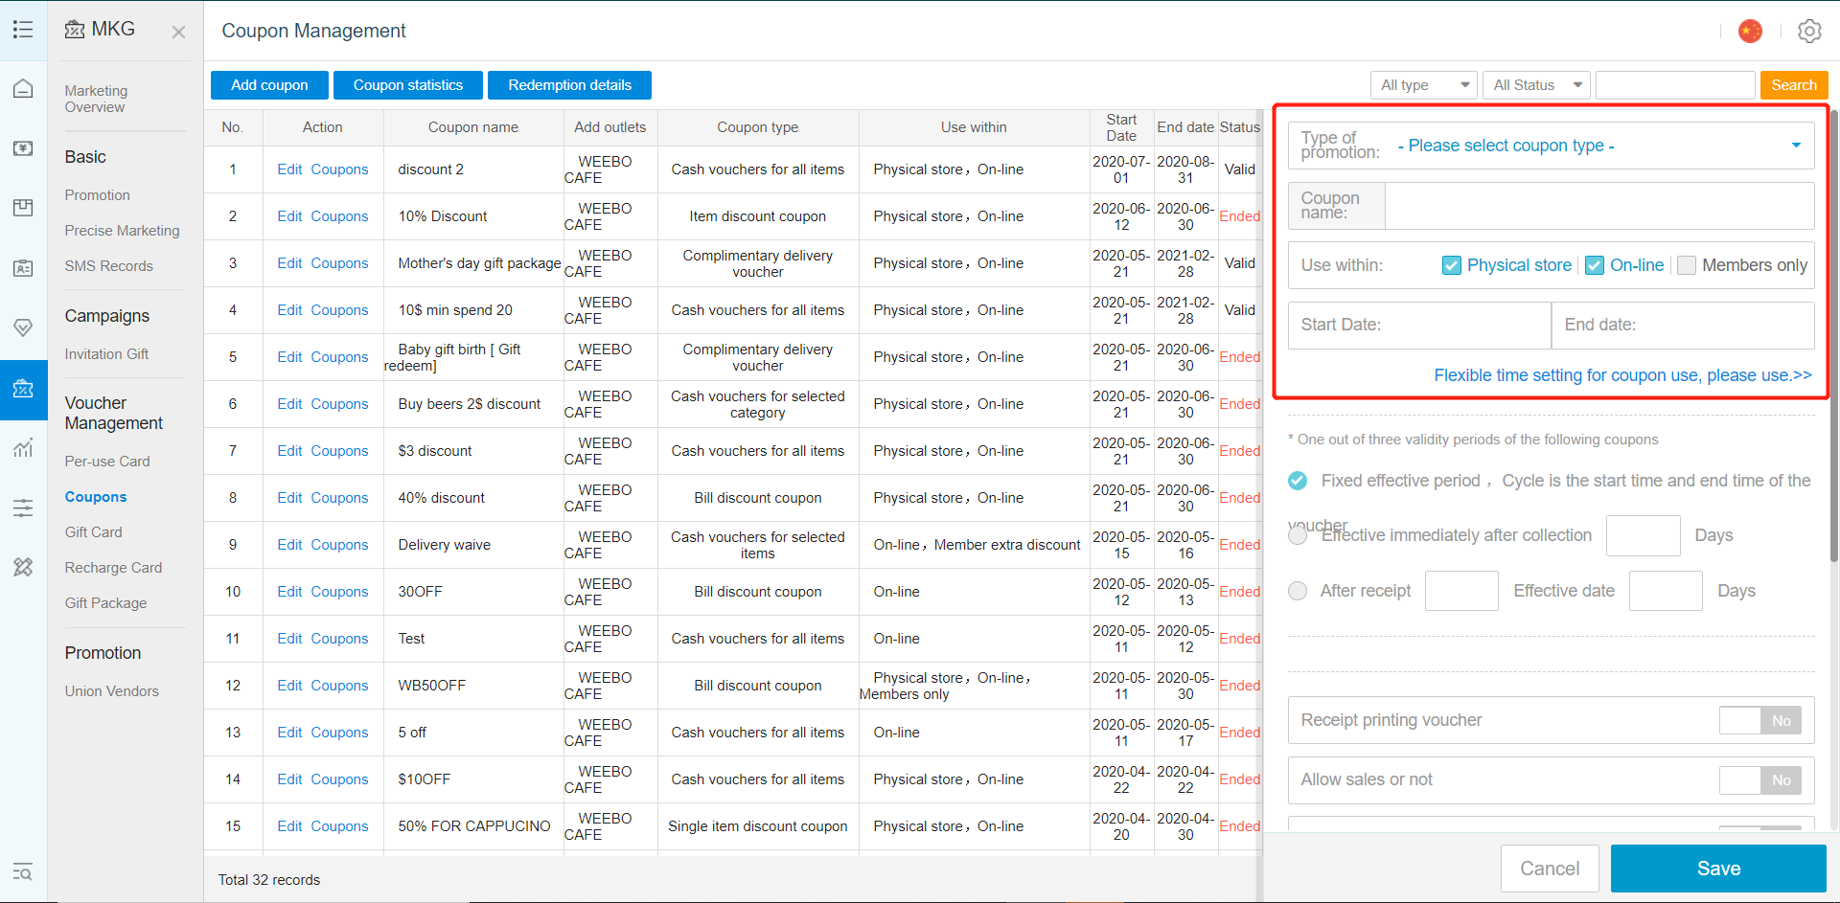
Task: Select Fixed effective period radio option
Action: (1298, 481)
